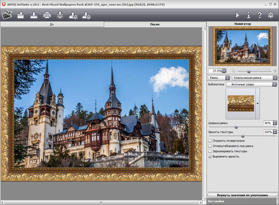Check 'Отмасштабировать под рамку' option
Screen dimensions: 279x205
(210, 146)
